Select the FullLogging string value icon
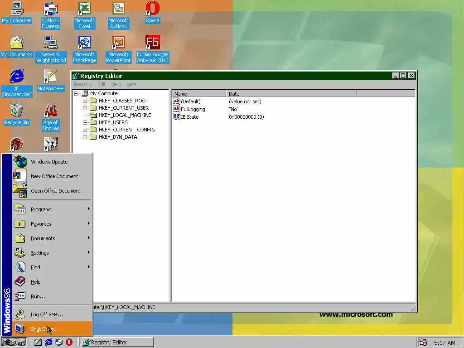The width and height of the screenshot is (464, 348). pyautogui.click(x=176, y=109)
